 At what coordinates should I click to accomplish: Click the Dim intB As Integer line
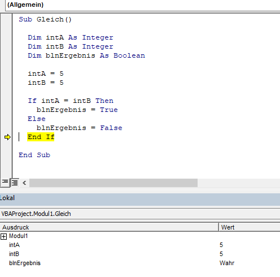click(71, 46)
